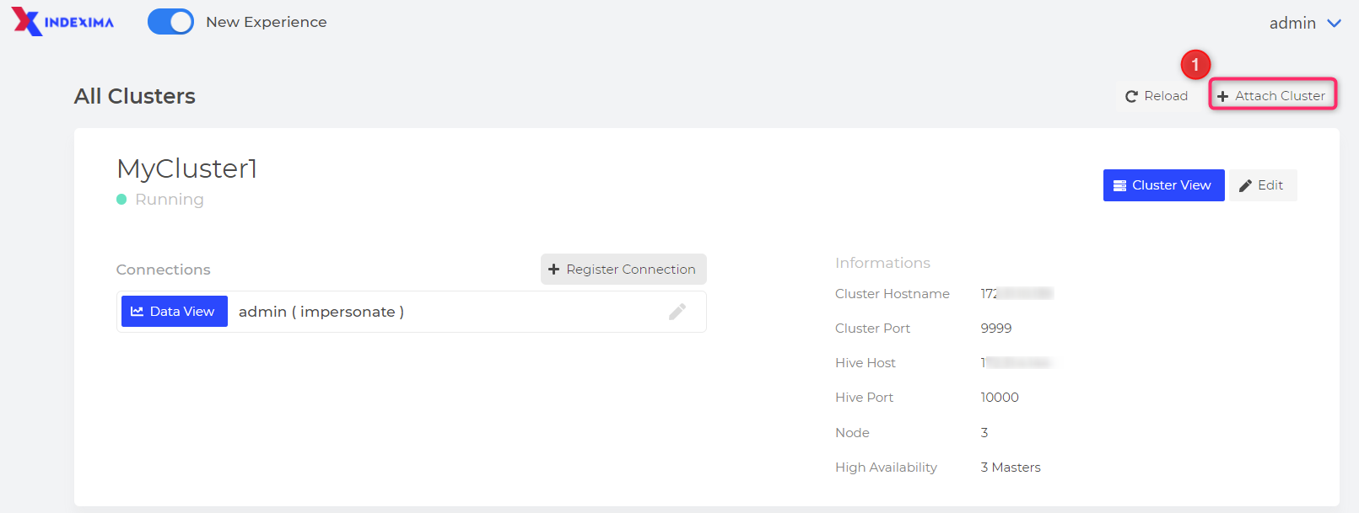Viewport: 1359px width, 513px height.
Task: Click the New Experience label text
Action: point(266,22)
